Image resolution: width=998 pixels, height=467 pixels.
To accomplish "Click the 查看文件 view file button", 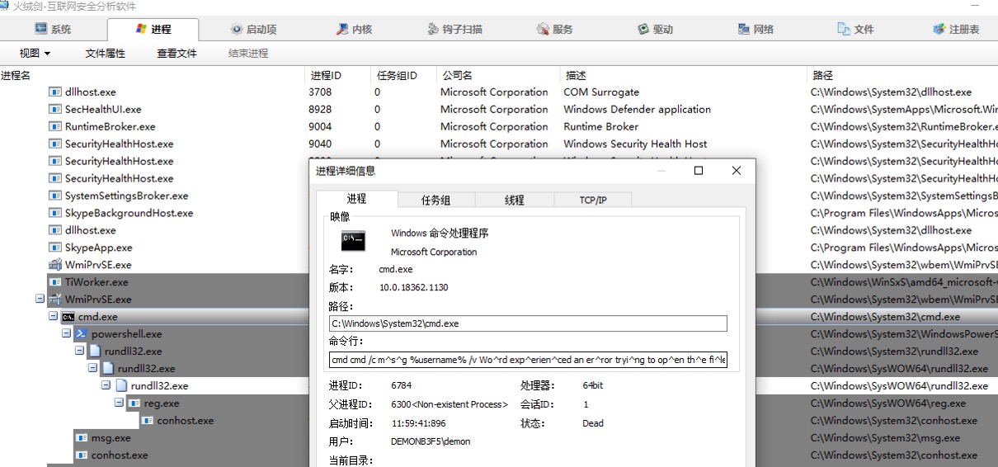I will tap(177, 53).
